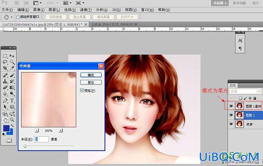Select the Path Selection arrow tool
Image resolution: width=263 pixels, height=166 pixels.
(5, 106)
